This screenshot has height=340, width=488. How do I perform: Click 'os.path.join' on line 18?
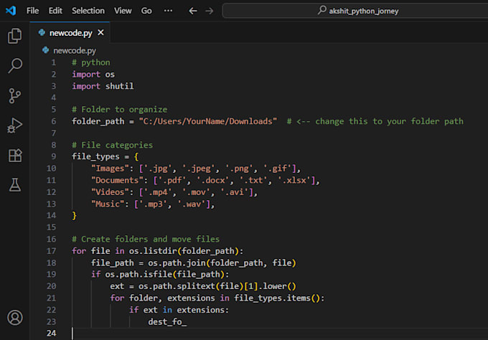(177, 263)
